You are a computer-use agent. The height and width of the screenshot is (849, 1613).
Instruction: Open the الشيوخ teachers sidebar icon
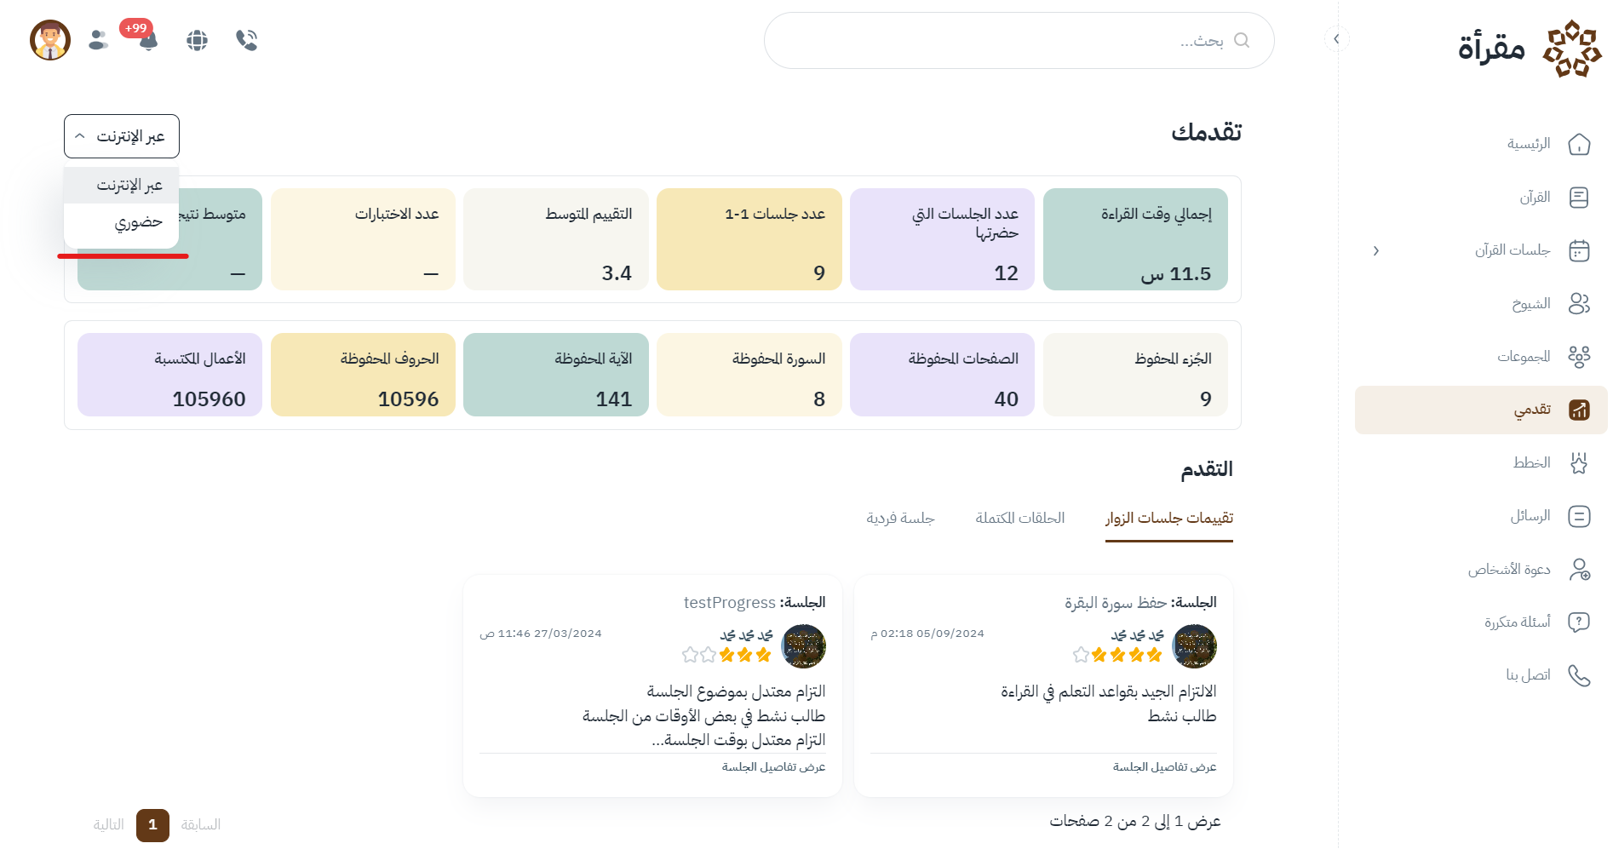[x=1579, y=304]
